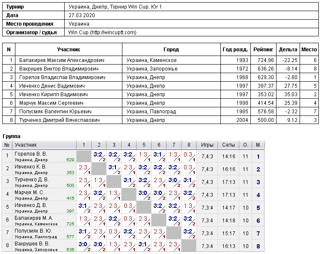The width and height of the screenshot is (321, 254).
Task: Click group row name 'Балакирев М. А.'
Action: (34, 218)
